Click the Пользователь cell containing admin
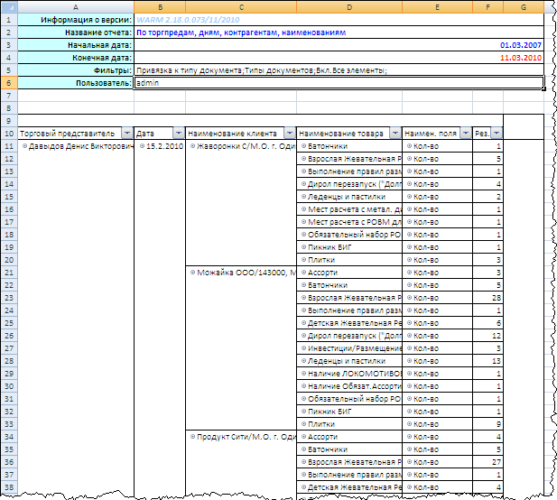557x500 pixels. pyautogui.click(x=339, y=82)
